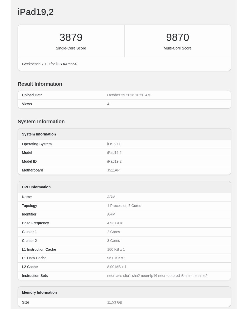This screenshot has height=309, width=247.
Task: Click the Views row label
Action: 27,104
